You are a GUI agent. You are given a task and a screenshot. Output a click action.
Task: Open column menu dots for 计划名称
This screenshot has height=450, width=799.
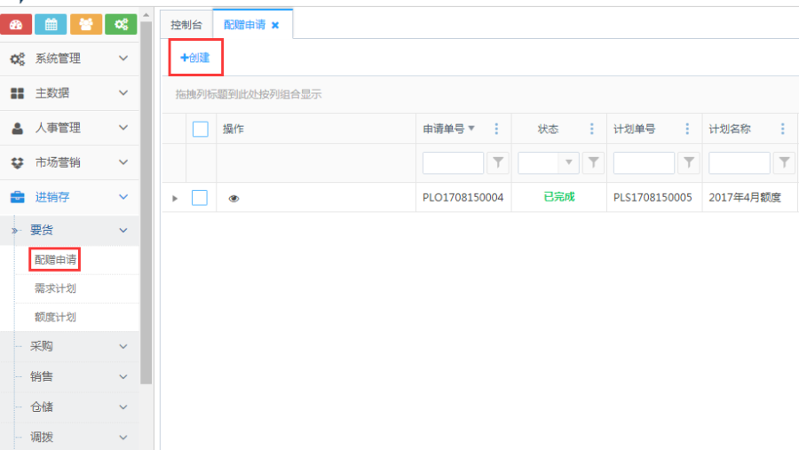782,129
